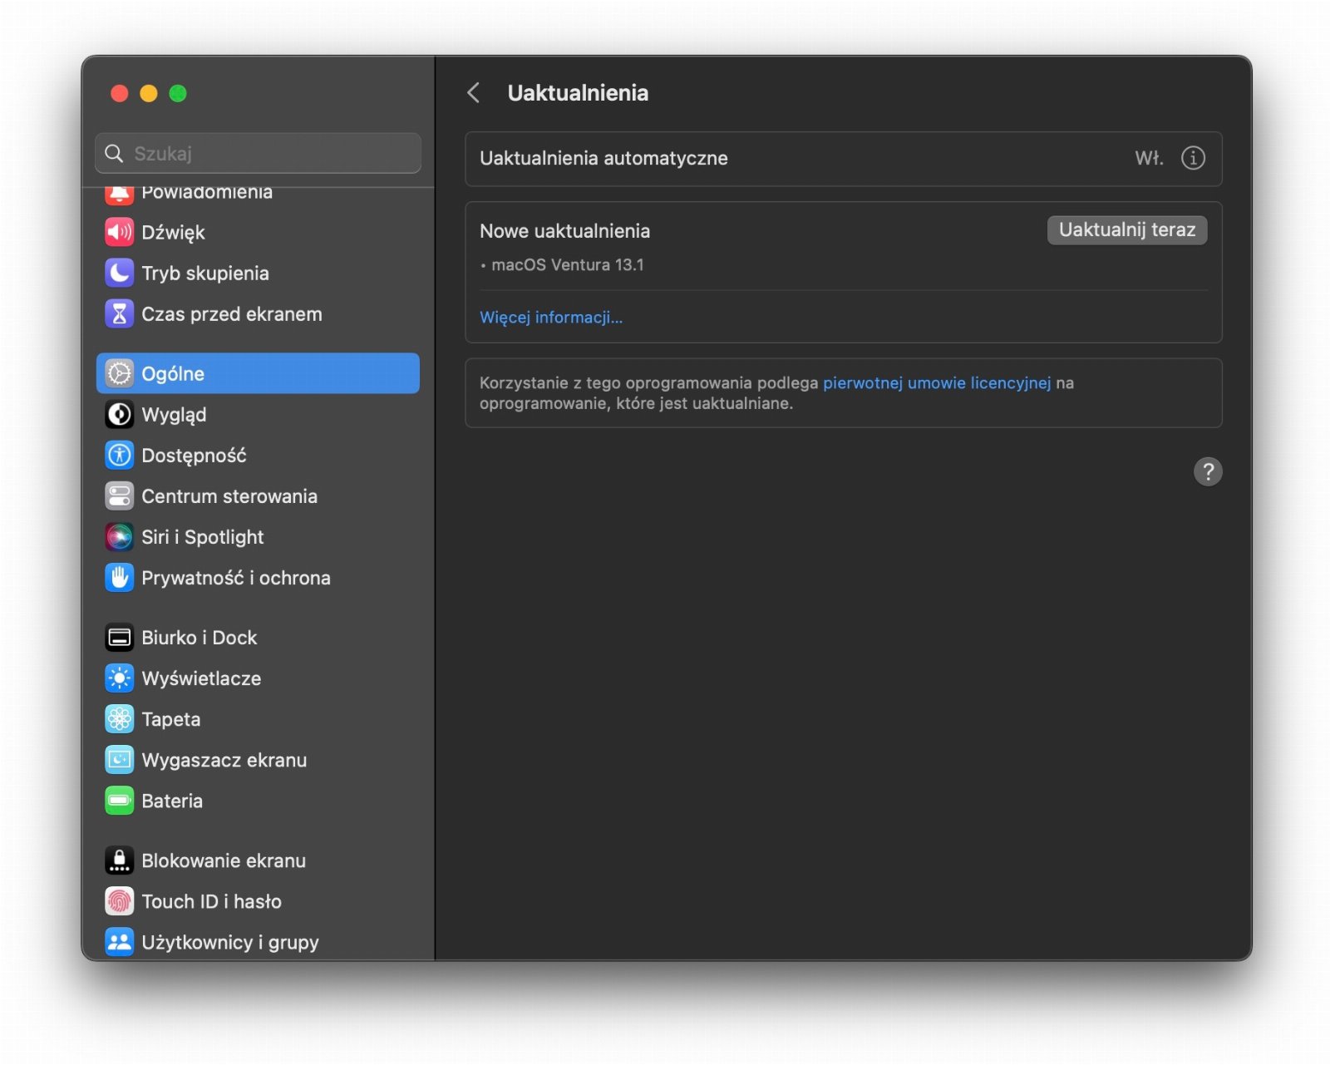
Task: Go back using the chevron arrow
Action: pos(474,92)
